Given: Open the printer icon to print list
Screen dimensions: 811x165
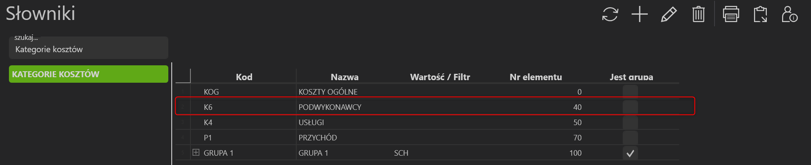Looking at the screenshot, I should (731, 14).
